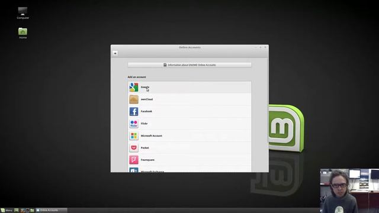Open the Home folder desktop icon
This screenshot has height=213, width=379.
[x=23, y=33]
